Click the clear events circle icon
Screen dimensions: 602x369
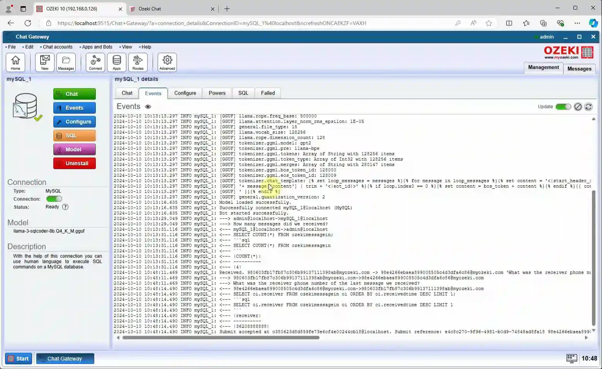578,107
